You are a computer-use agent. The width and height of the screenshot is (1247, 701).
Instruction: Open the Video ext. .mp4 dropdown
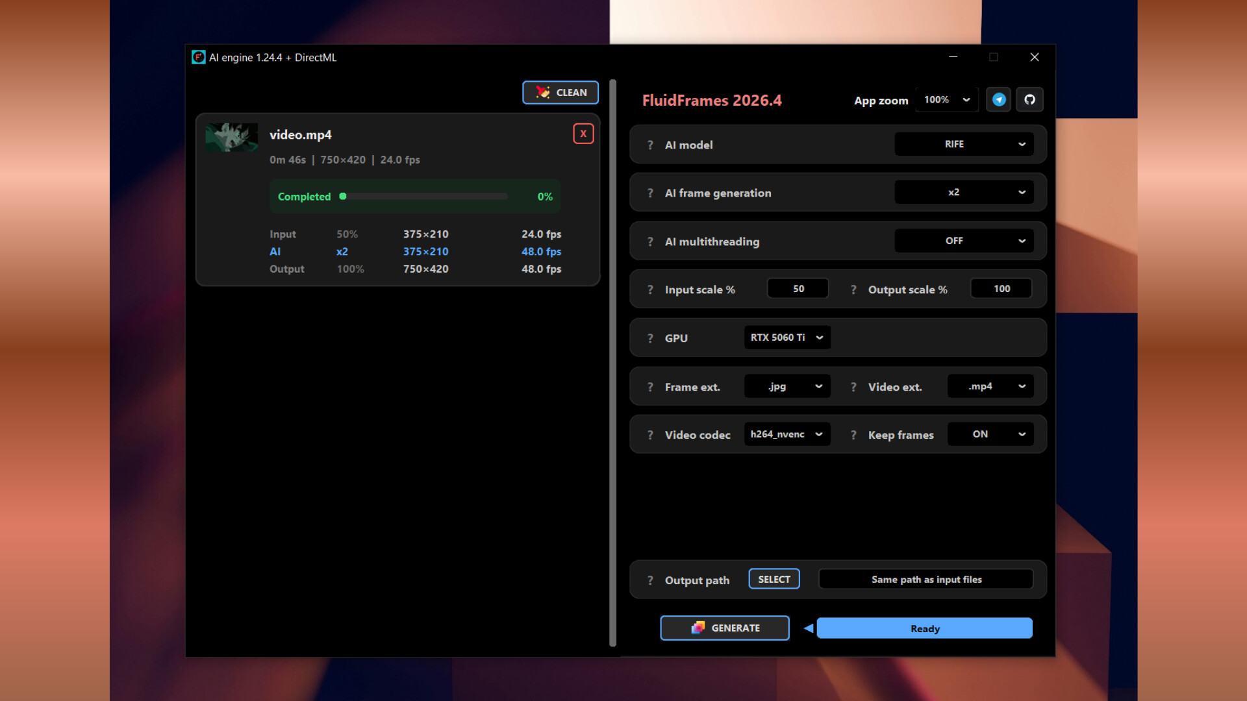tap(990, 386)
